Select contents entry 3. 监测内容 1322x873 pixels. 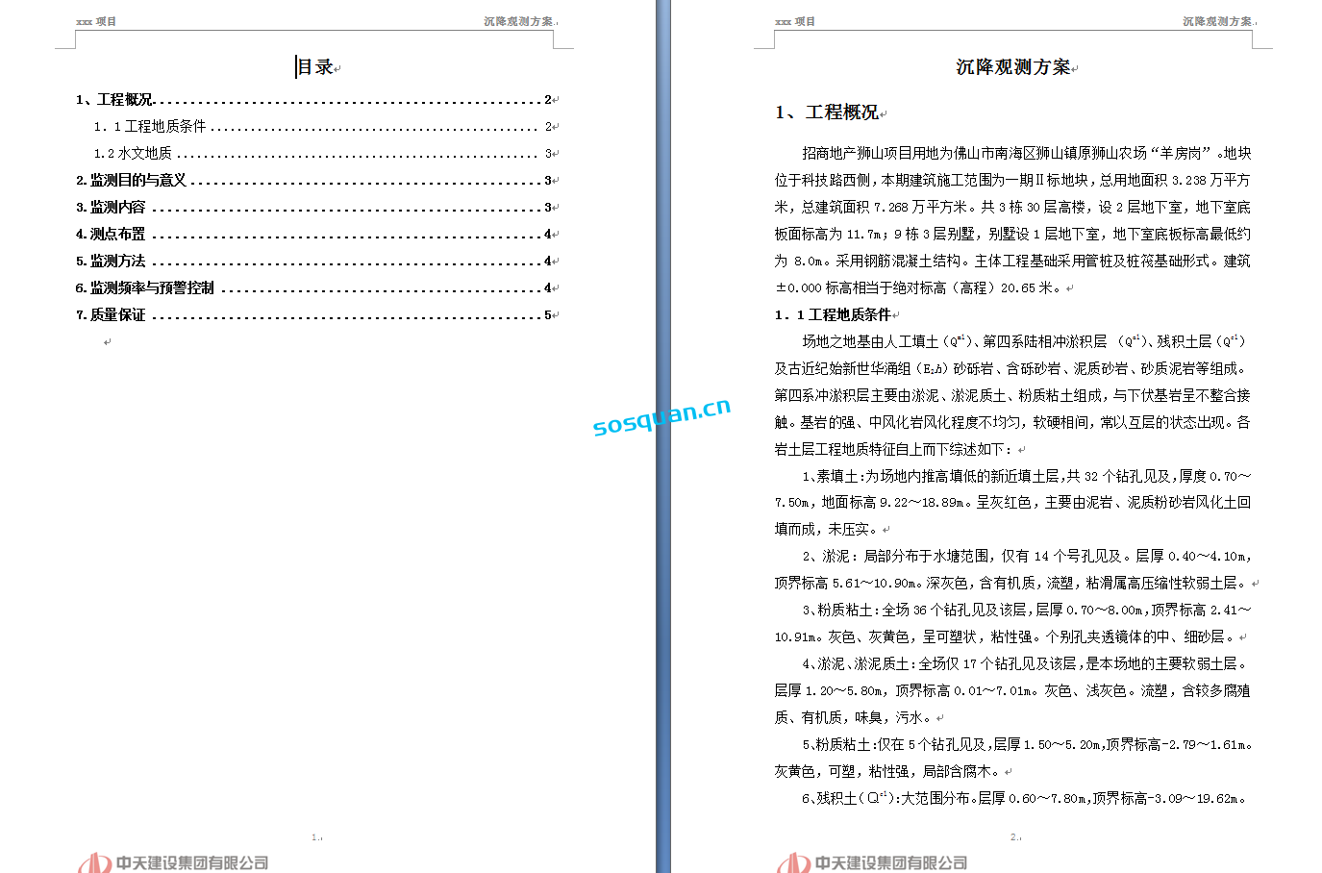[x=112, y=208]
